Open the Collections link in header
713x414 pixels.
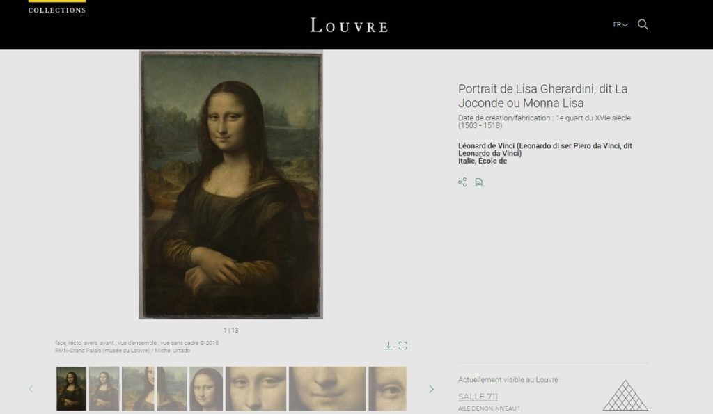[x=57, y=10]
